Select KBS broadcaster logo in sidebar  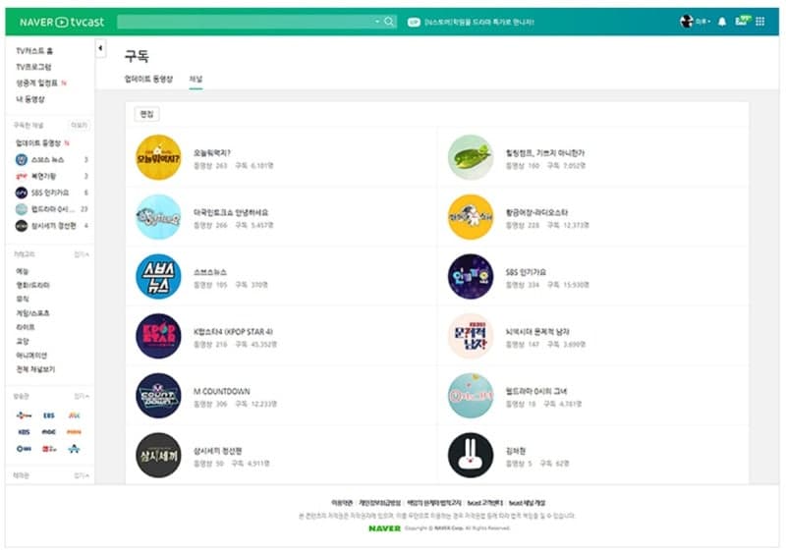point(24,432)
